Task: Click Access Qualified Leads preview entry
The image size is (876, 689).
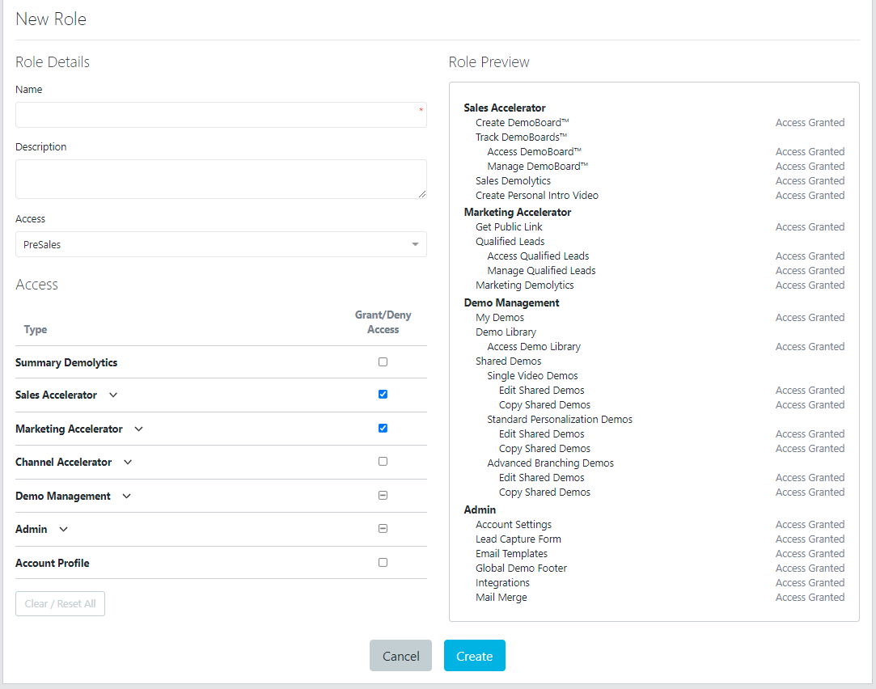Action: pos(538,256)
